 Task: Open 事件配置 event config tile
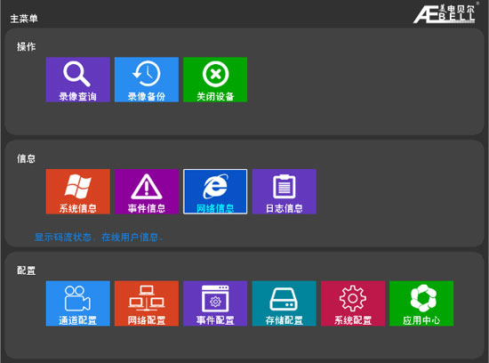click(215, 303)
